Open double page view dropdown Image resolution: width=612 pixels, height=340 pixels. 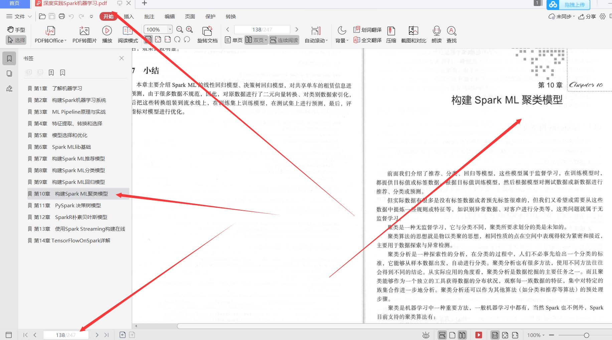(256, 40)
